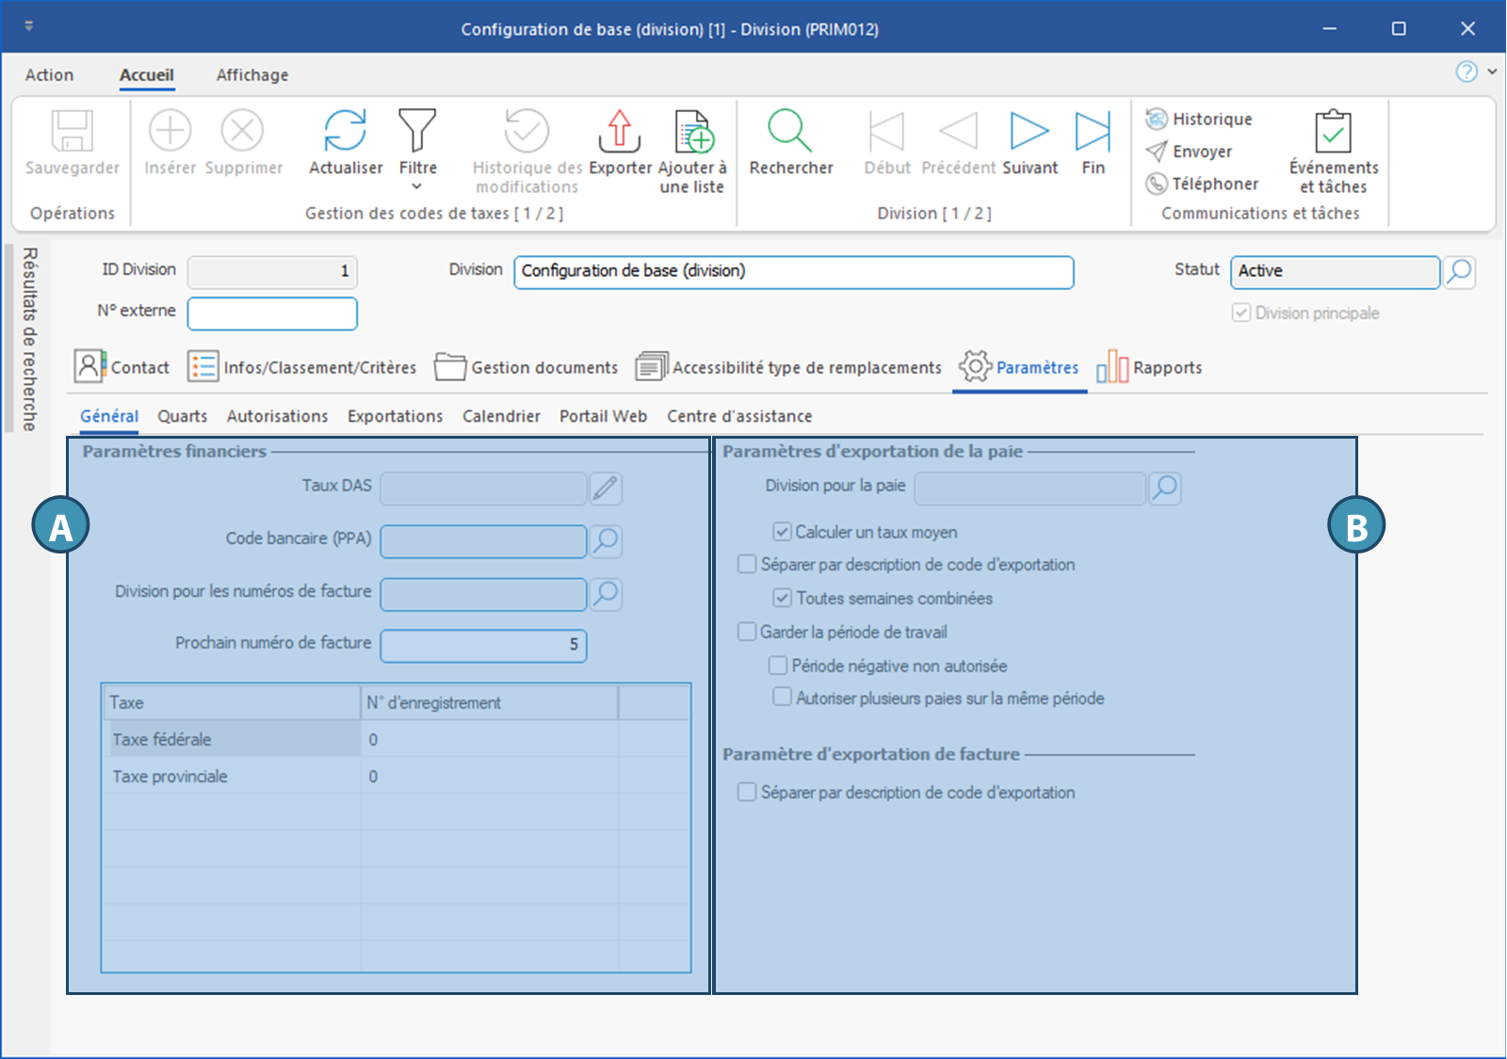Click Ajouter à une liste icon
1507x1059 pixels.
(693, 132)
